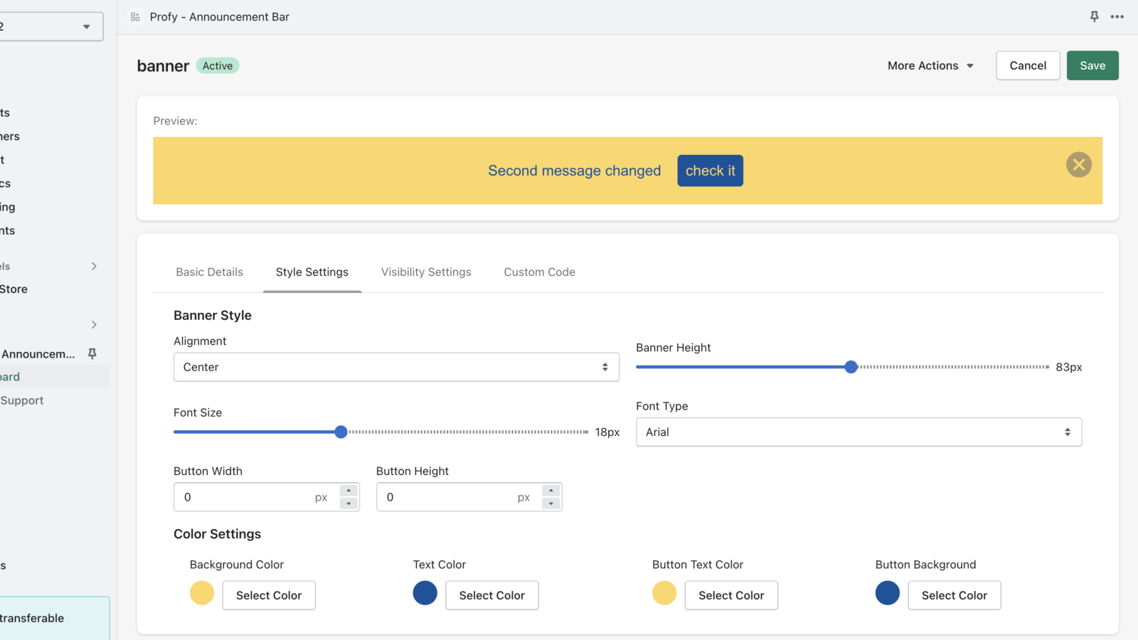Image resolution: width=1138 pixels, height=640 pixels.
Task: Open the store selector dropdown in sidebar
Action: click(50, 26)
